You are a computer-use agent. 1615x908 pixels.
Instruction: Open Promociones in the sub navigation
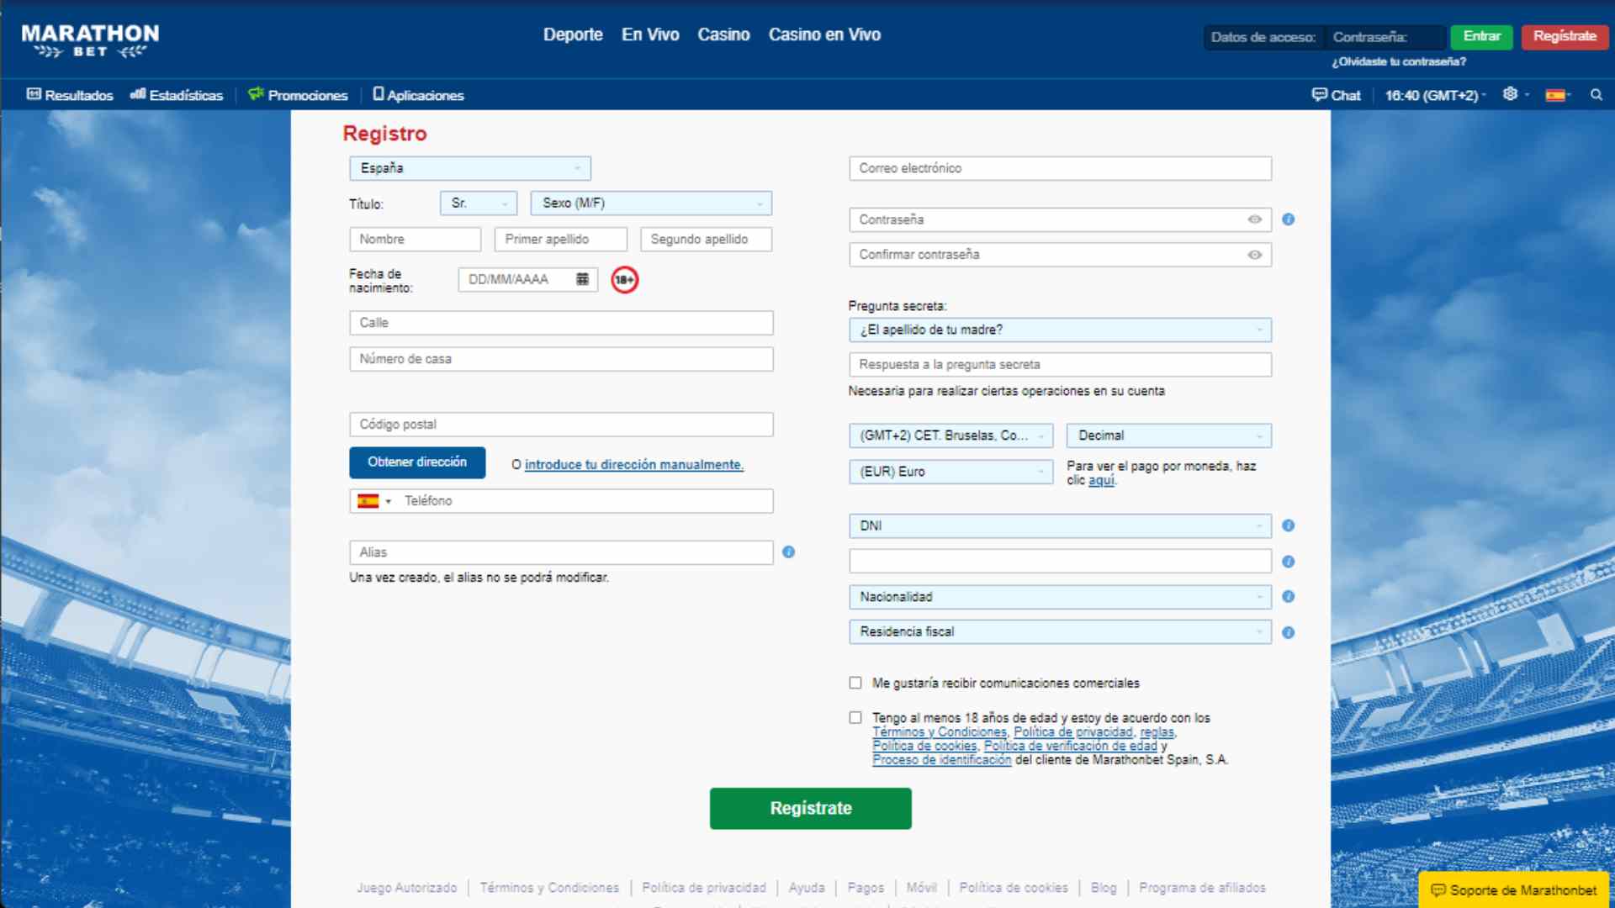pyautogui.click(x=298, y=95)
